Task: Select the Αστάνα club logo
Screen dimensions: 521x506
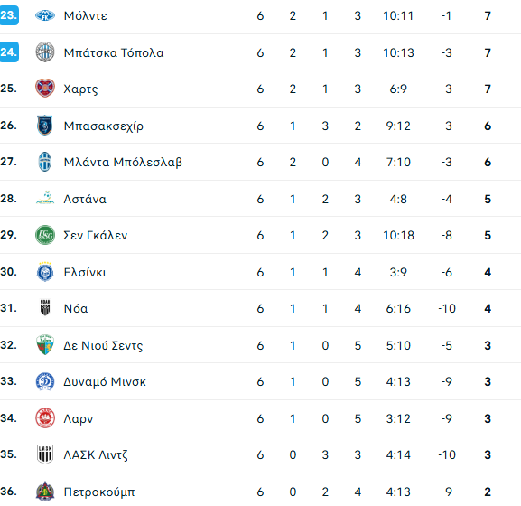Action: click(x=45, y=198)
